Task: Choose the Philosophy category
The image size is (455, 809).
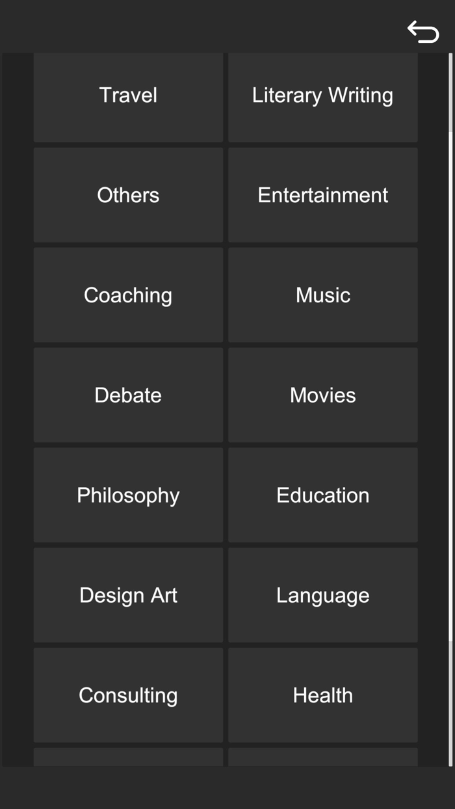Action: pos(128,496)
